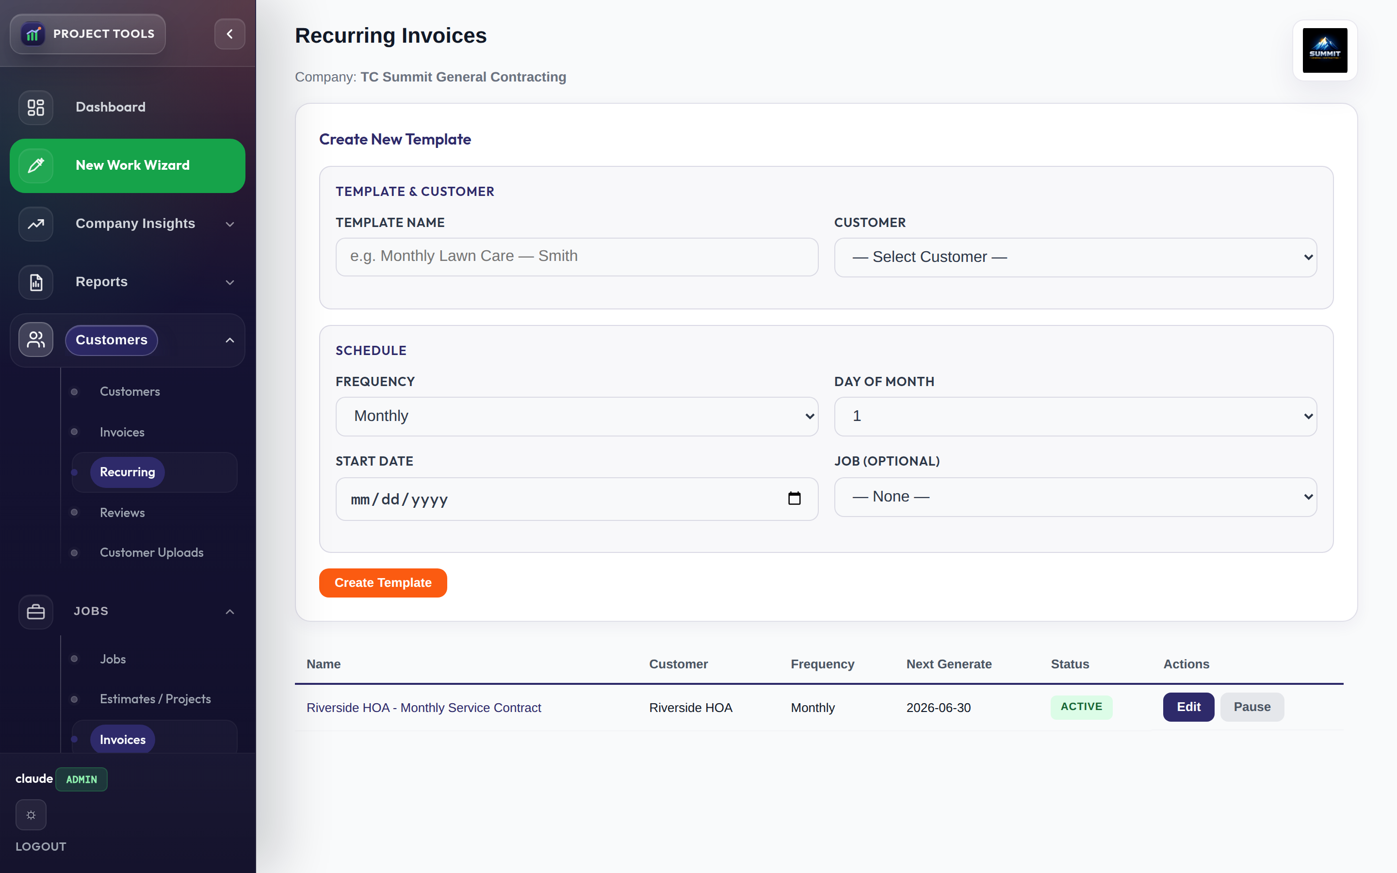This screenshot has width=1397, height=873.
Task: Open the Frequency Monthly dropdown
Action: (577, 416)
